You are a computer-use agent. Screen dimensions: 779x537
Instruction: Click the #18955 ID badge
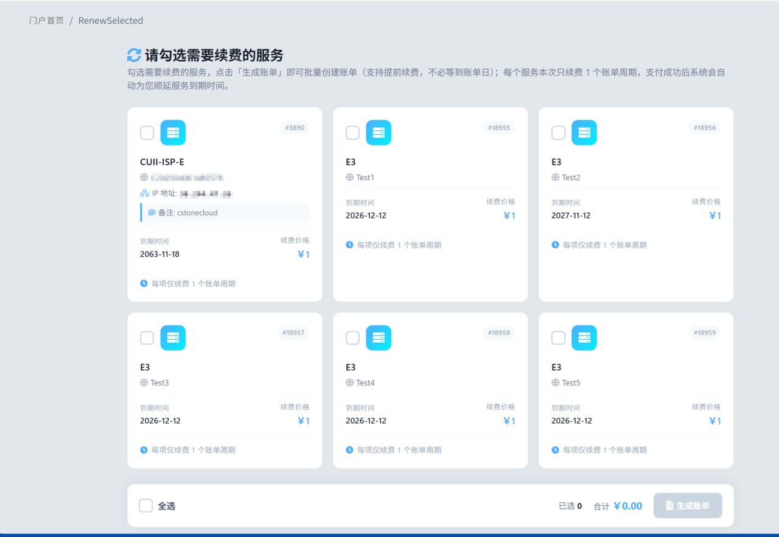point(499,128)
